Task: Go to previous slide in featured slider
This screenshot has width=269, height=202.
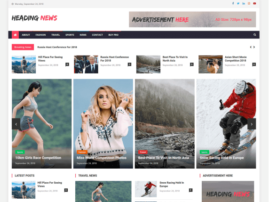Action: point(16,124)
